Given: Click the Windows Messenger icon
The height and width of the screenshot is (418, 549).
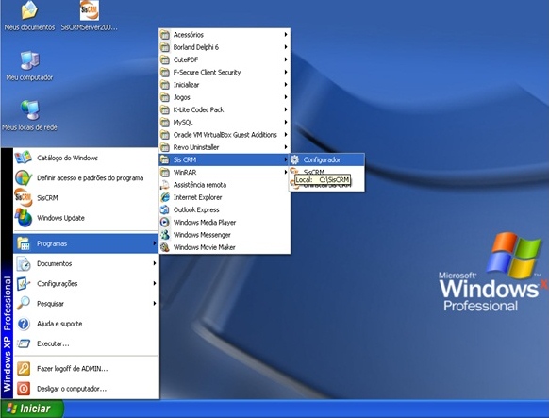Looking at the screenshot, I should coord(165,235).
